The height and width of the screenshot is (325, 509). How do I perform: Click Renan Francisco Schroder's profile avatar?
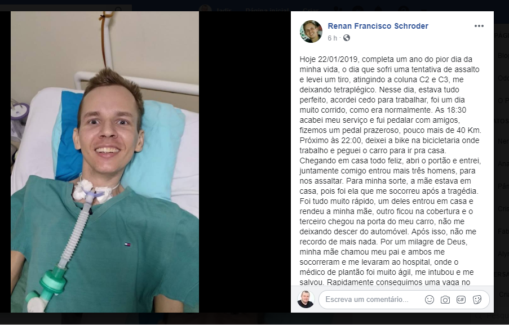coord(311,32)
